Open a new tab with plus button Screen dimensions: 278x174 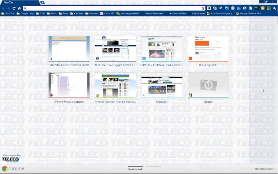click(43, 3)
